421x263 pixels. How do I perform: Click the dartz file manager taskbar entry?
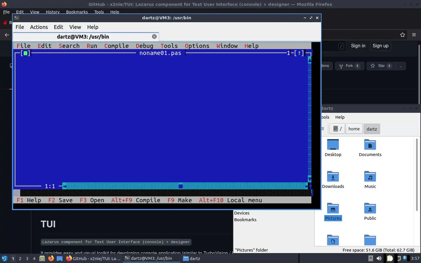tap(191, 258)
